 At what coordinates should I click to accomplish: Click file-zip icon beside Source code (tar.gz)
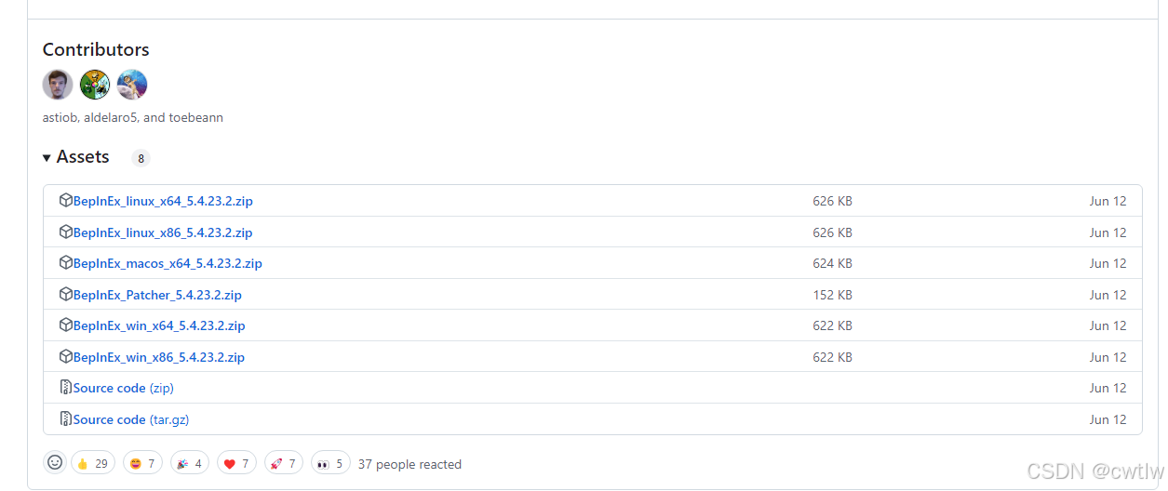tap(66, 418)
